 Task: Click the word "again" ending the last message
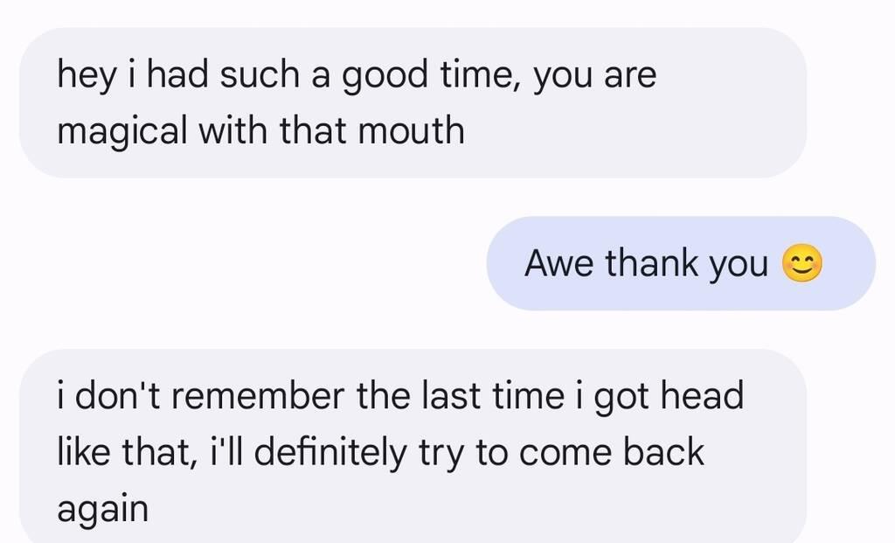102,508
